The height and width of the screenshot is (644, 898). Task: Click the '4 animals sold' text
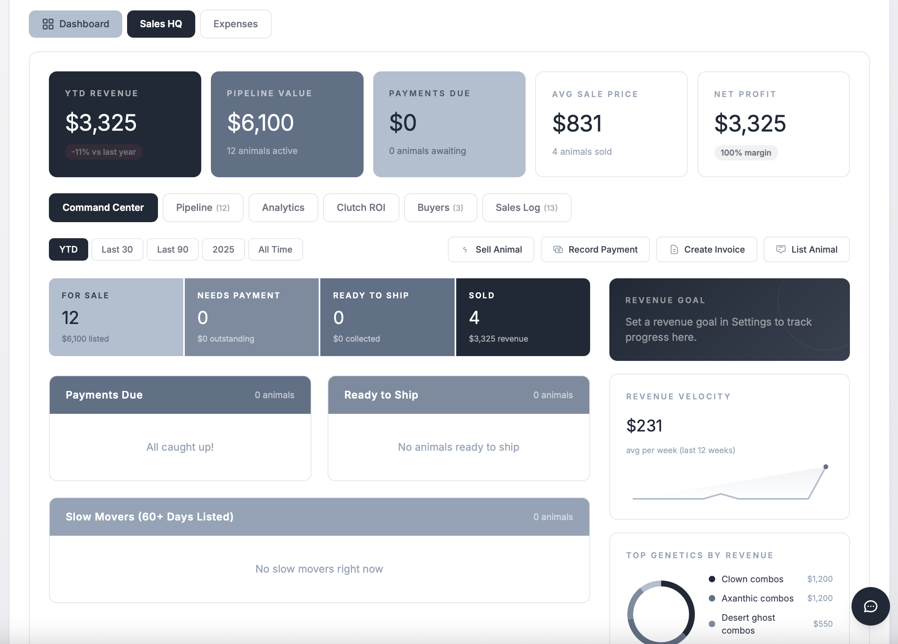(x=582, y=152)
